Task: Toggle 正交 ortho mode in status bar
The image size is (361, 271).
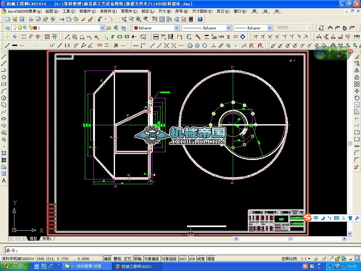Action: click(x=127, y=259)
